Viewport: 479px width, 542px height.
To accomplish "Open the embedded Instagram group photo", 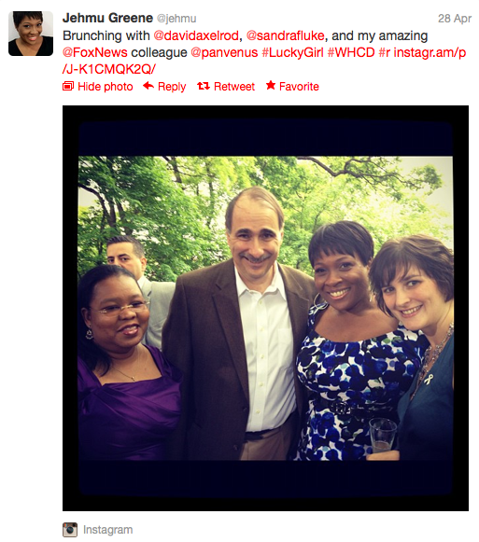I will (265, 308).
